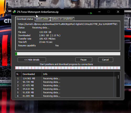Click the N. column header
Screen dimensions: 131x113
click(x=18, y=74)
